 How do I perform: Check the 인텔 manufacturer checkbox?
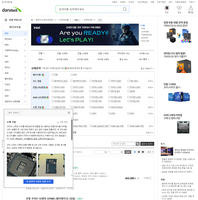pyautogui.click(x=53, y=74)
